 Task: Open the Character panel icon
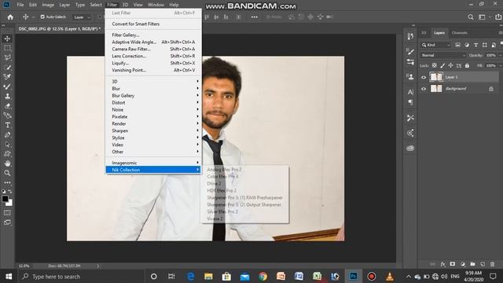pos(410,92)
